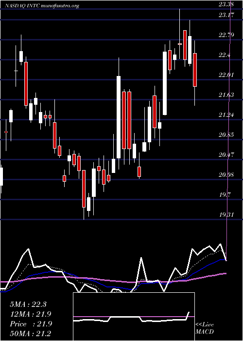Click the 20.08 price axis label
Screen dimensions: 243x341
[226, 174]
